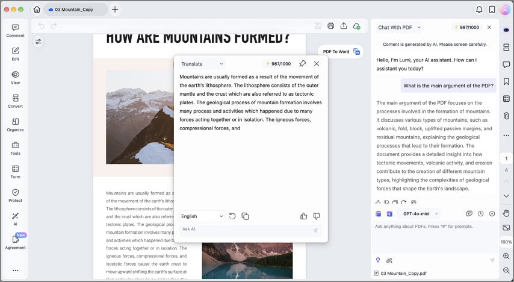Attach a file with paperclip icon in chat
Viewport: 514px width, 282px height.
click(389, 261)
